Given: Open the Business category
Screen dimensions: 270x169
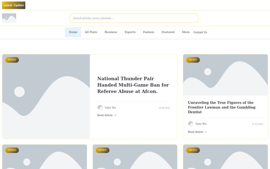Looking at the screenshot, I should point(111,32).
